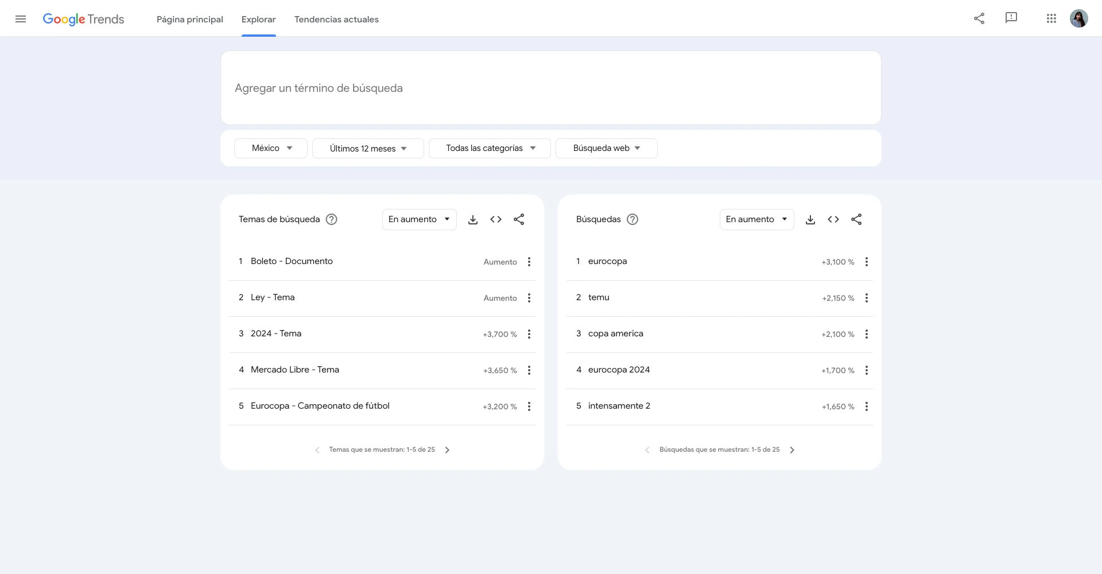Open the feedback icon in the header

coord(1011,18)
